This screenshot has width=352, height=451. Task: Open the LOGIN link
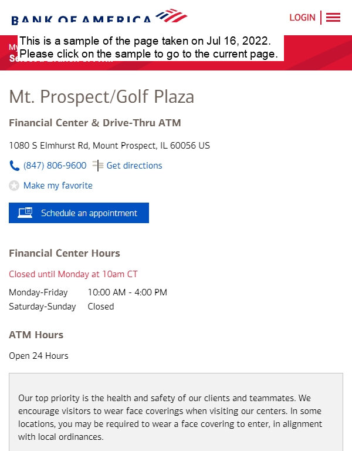point(302,18)
